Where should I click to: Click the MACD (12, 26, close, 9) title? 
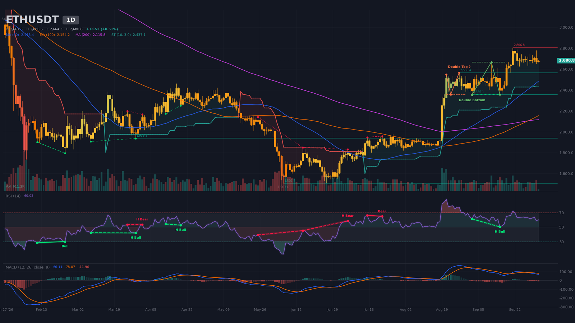[28, 267]
